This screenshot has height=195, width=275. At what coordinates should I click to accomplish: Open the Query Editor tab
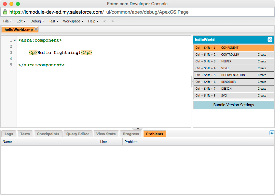tap(78, 134)
